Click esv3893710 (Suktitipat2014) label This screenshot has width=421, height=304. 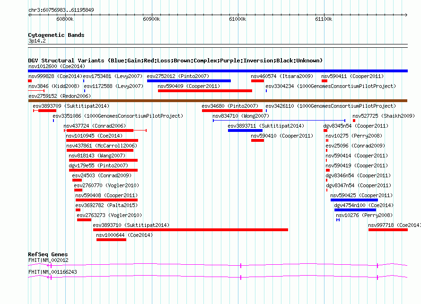click(132, 225)
